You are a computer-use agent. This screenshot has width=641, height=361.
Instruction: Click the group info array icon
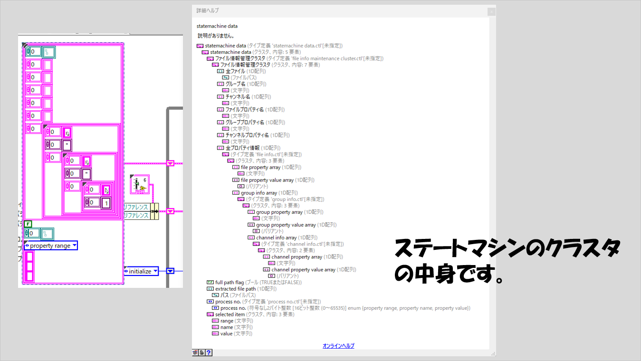(236, 193)
